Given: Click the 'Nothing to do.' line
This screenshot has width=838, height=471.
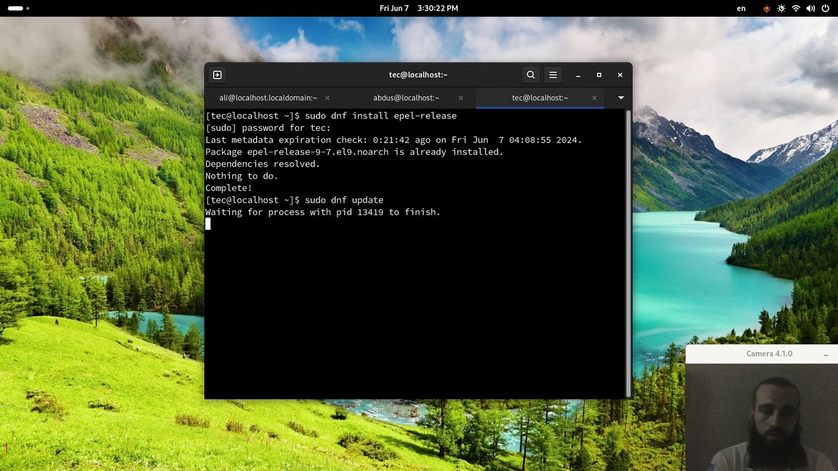Looking at the screenshot, I should coord(242,176).
